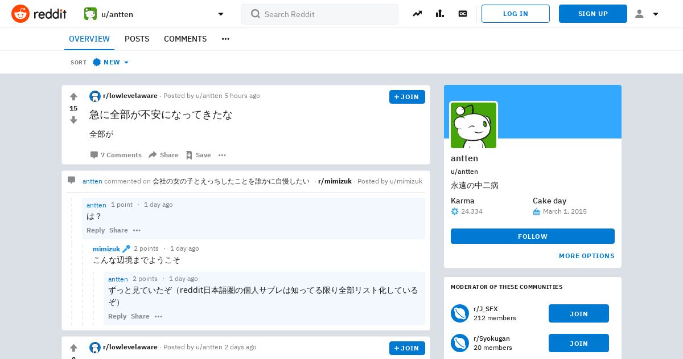The width and height of the screenshot is (683, 359).
Task: Upvote the post 急に全部が不安になってきたな
Action: [x=73, y=96]
